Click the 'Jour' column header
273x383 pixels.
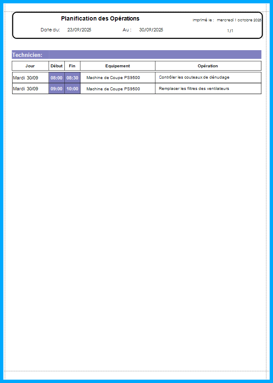[x=30, y=66]
